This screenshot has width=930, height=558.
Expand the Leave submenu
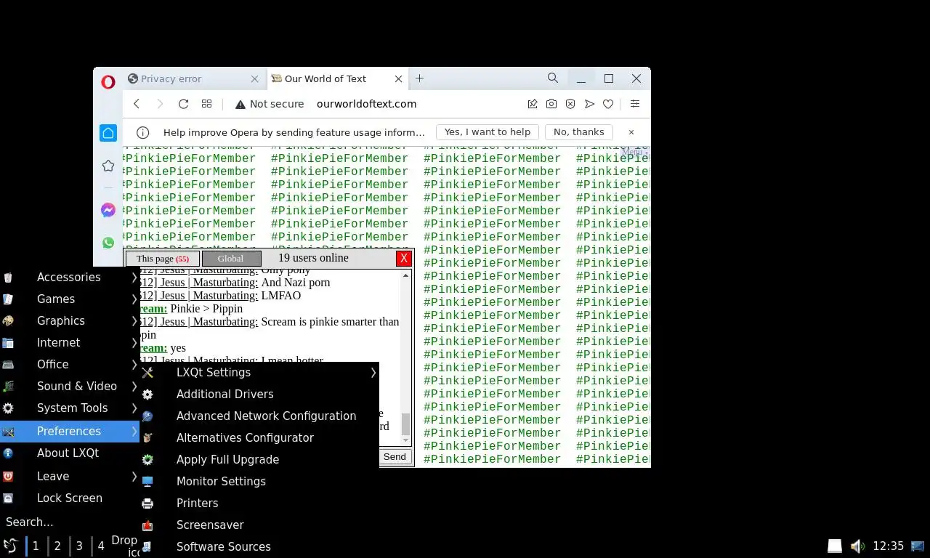[70, 477]
